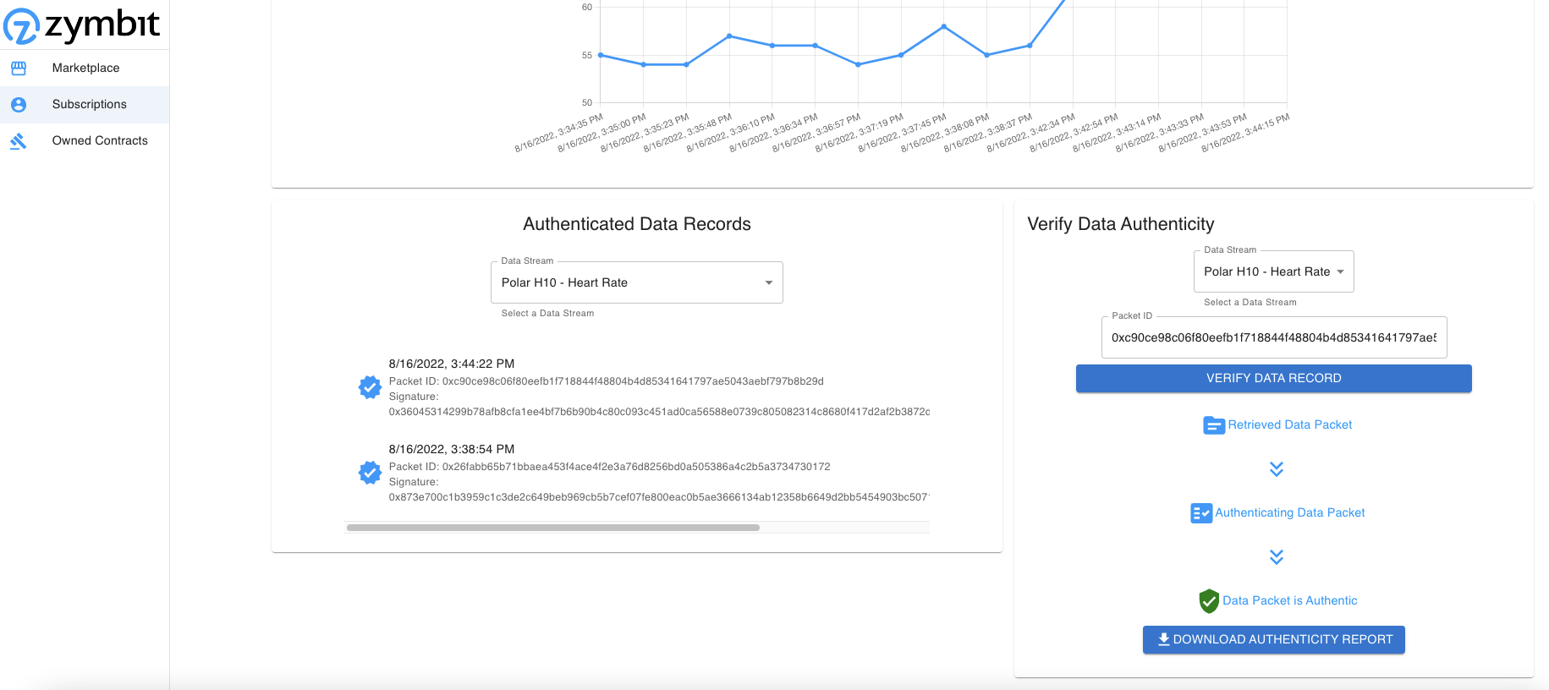Click 'Authenticating Data Packet' label
Viewport: 1549px width, 690px height.
point(1289,513)
